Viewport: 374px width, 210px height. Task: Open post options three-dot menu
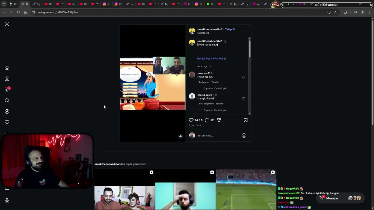pos(245,31)
